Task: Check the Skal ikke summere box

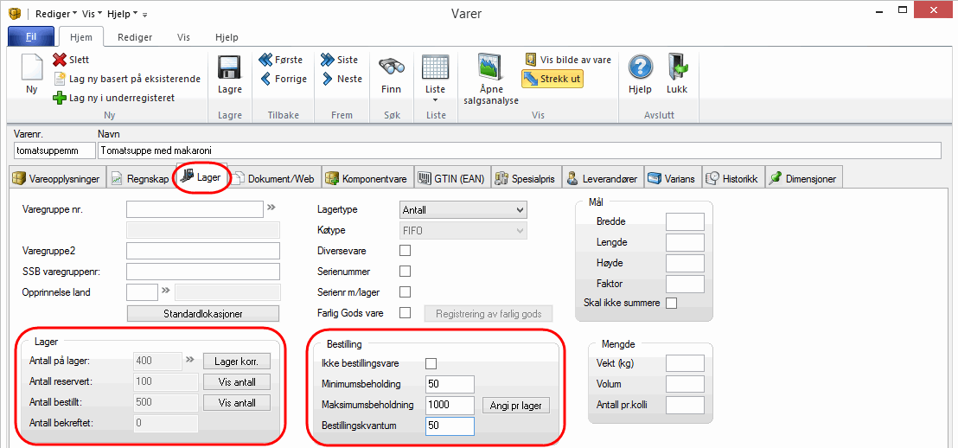Action: (x=671, y=303)
